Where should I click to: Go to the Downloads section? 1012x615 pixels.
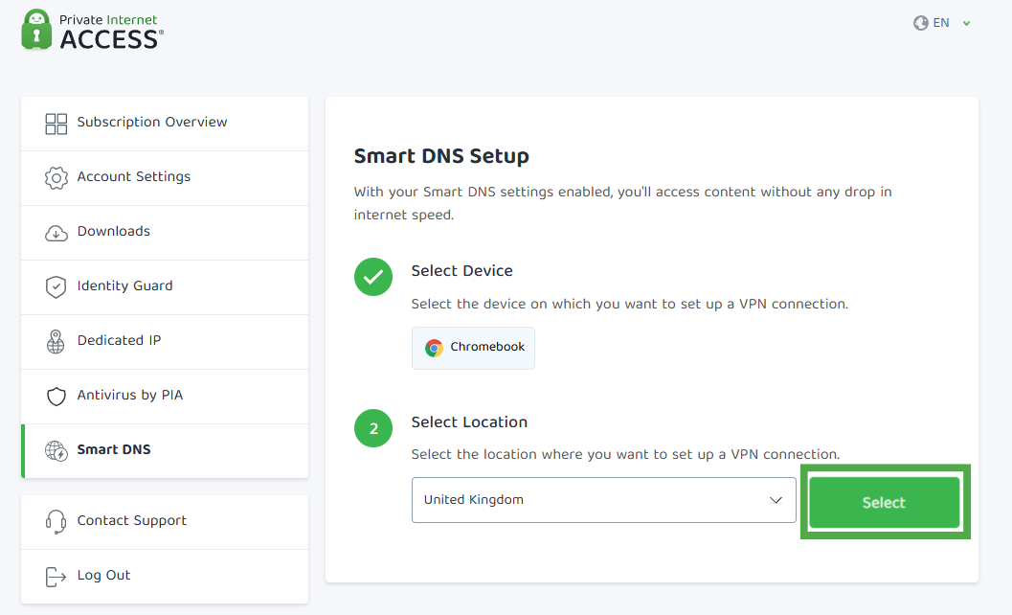coord(165,233)
